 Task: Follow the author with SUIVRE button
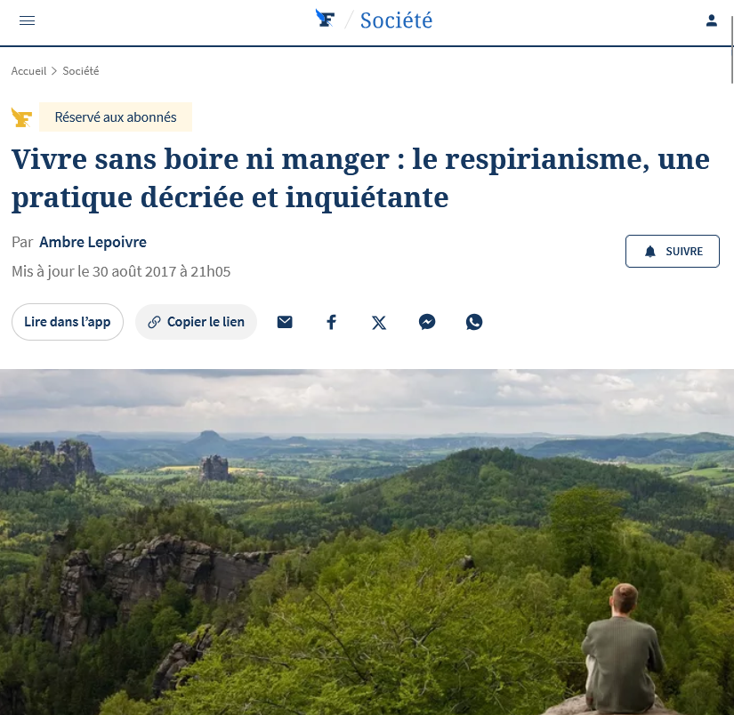[x=673, y=252]
